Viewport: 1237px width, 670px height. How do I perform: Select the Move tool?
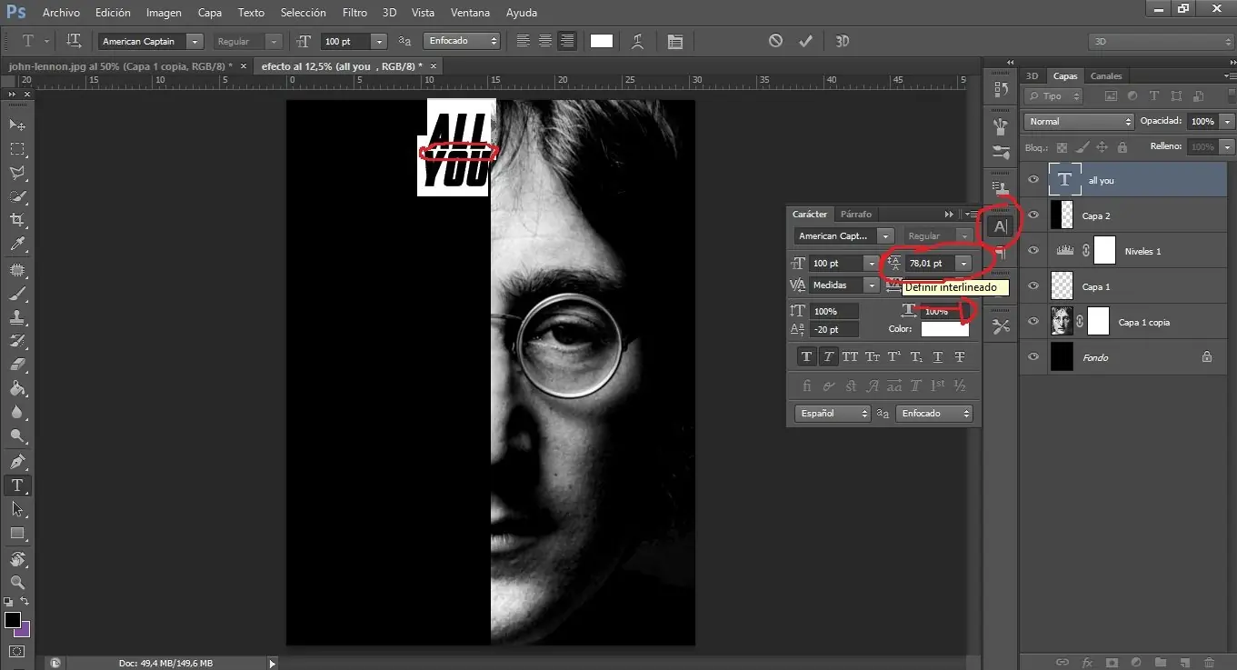tap(18, 123)
